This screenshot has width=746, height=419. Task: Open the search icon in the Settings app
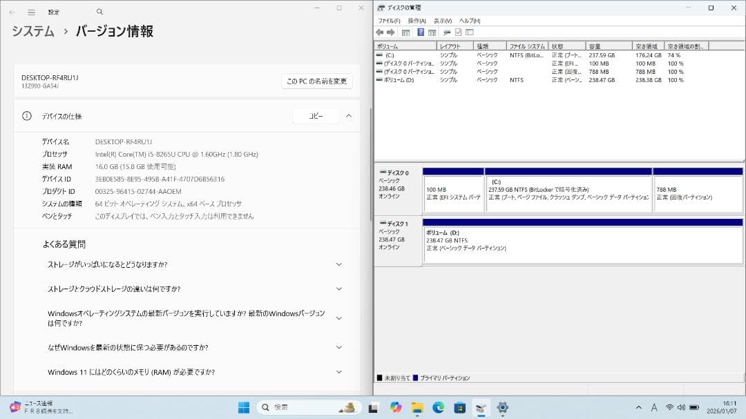point(99,12)
